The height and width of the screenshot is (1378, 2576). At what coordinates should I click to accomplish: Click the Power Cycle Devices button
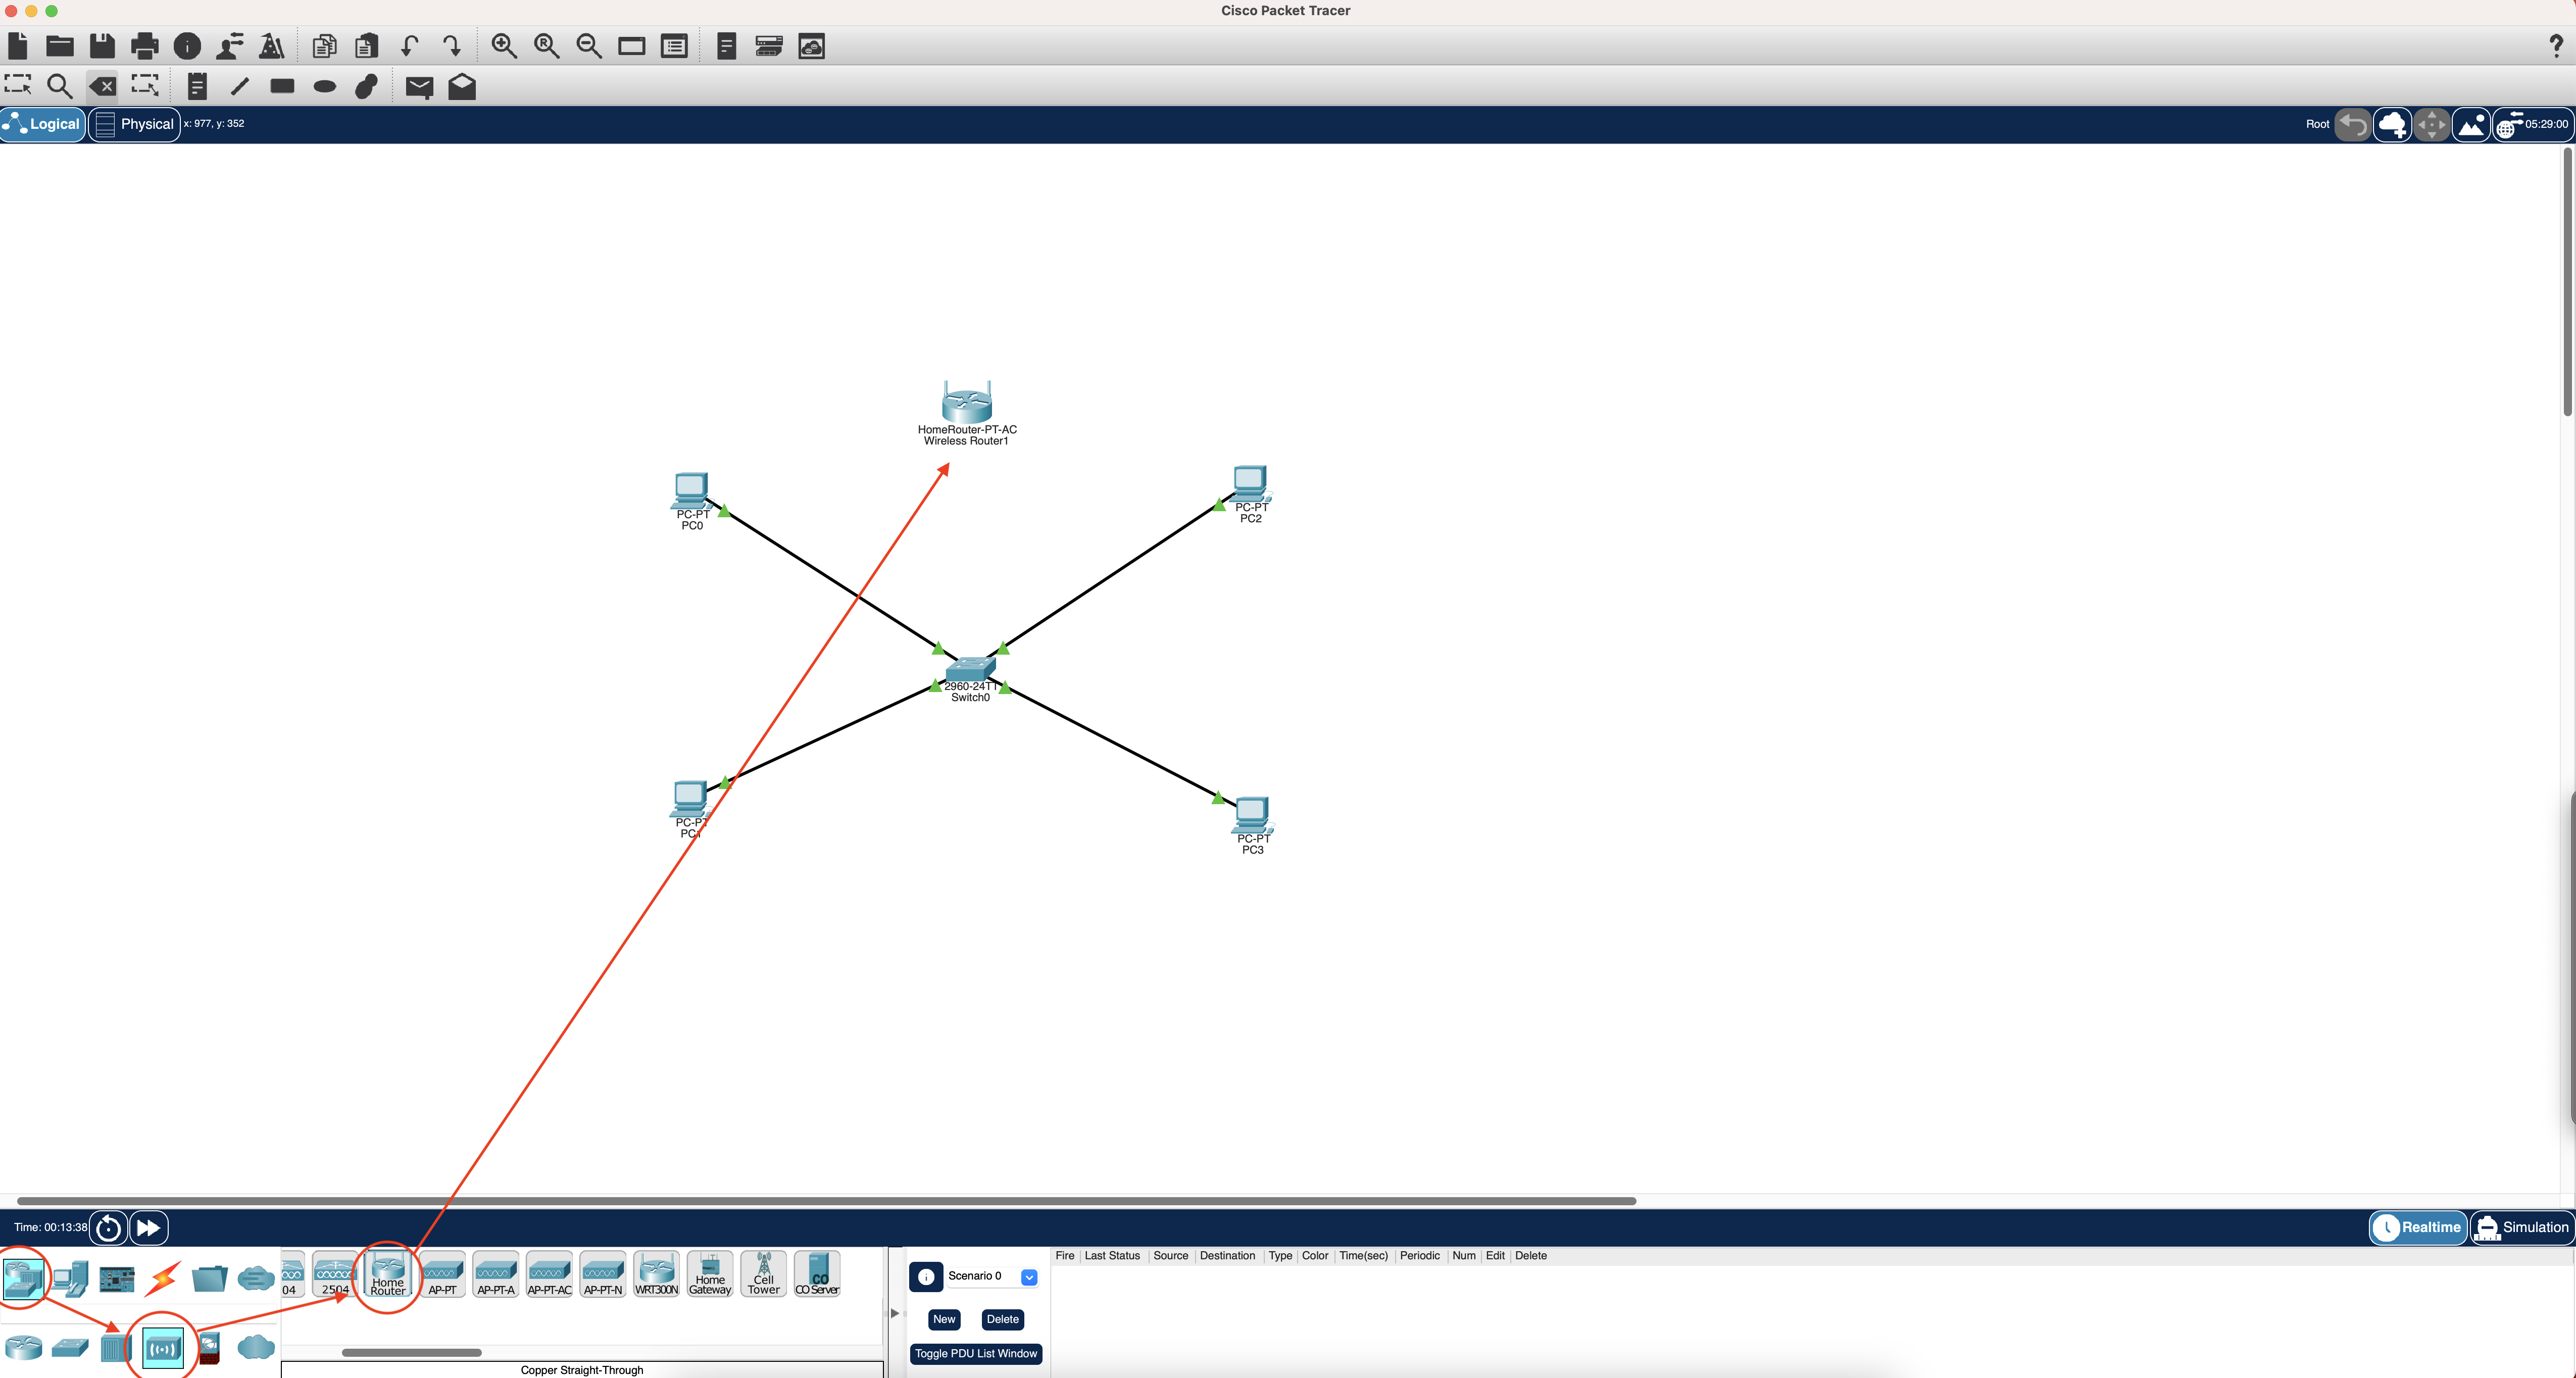tap(108, 1227)
